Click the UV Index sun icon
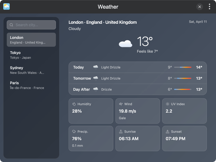Viewport: 216px width, 162px height. click(x=167, y=104)
